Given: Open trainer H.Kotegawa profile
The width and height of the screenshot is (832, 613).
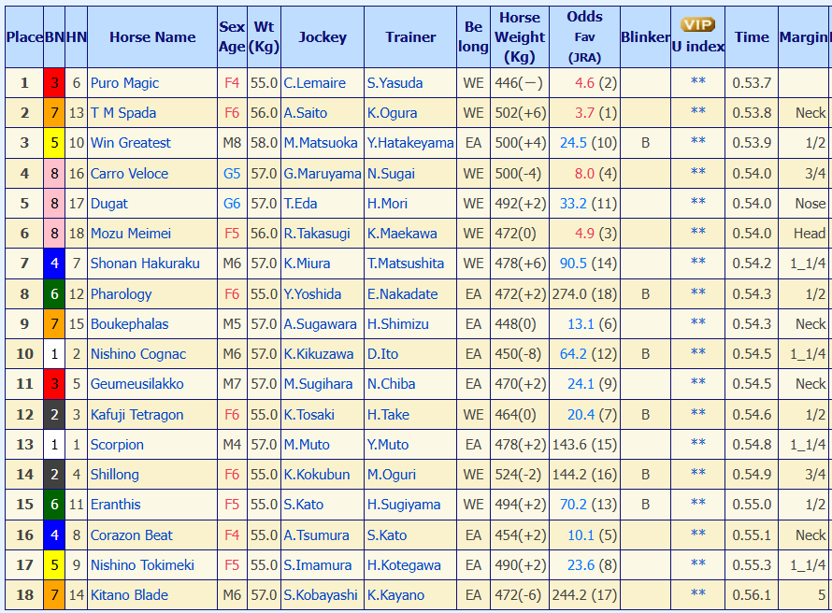Looking at the screenshot, I should coord(404,564).
